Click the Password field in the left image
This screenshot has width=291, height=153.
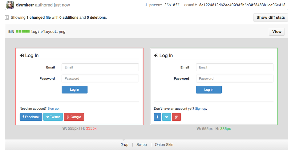(x=100, y=79)
